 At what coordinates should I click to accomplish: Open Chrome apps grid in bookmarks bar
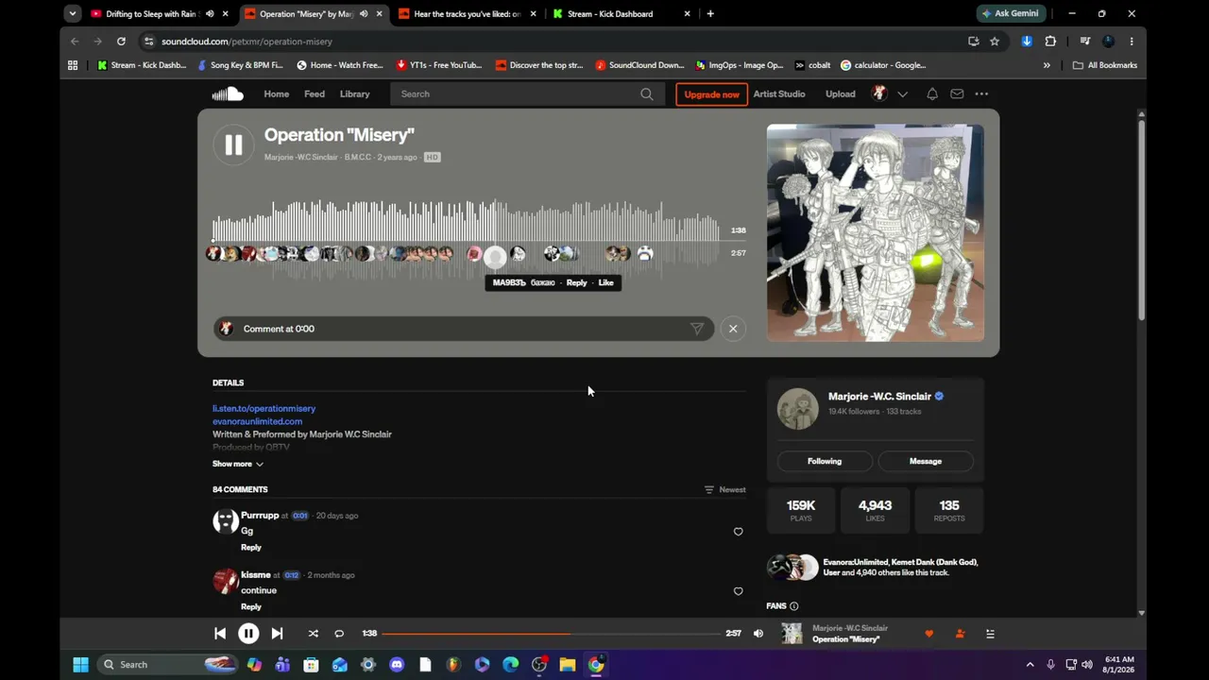pyautogui.click(x=73, y=65)
